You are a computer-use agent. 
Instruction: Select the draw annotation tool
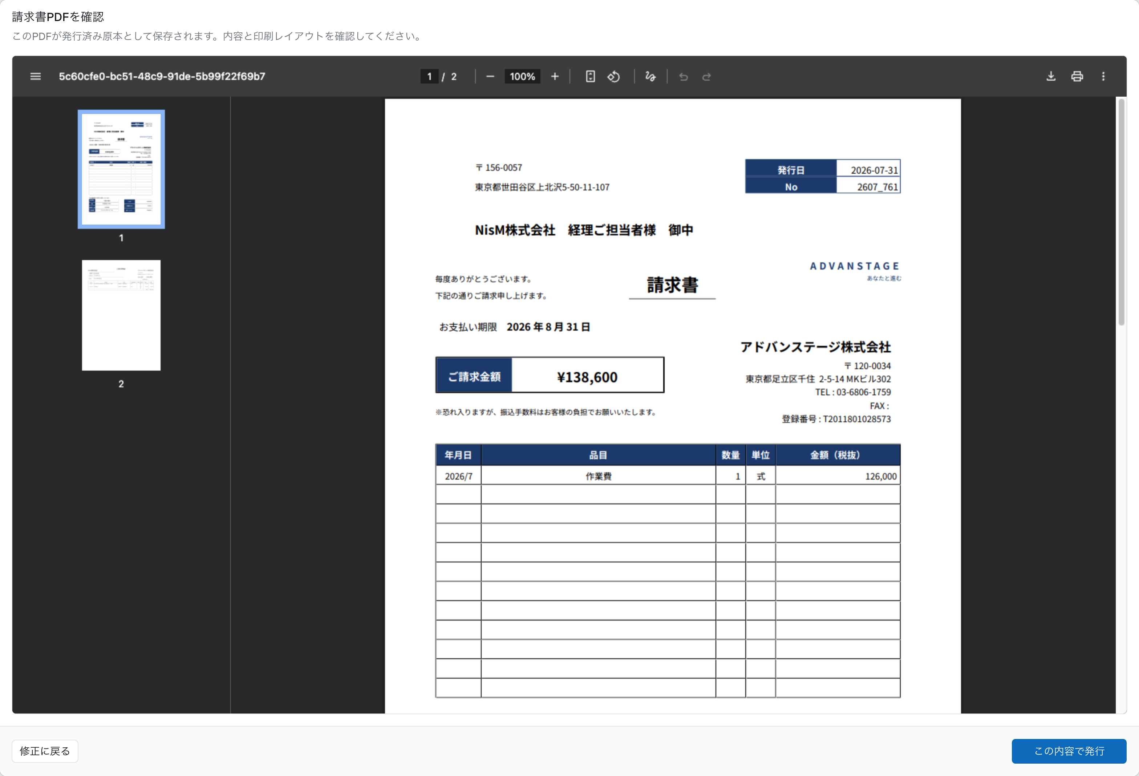[x=650, y=76]
